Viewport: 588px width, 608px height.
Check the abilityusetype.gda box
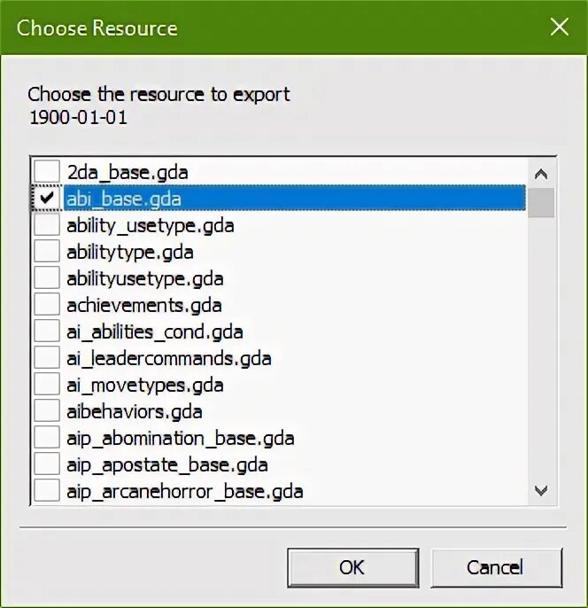pyautogui.click(x=47, y=278)
